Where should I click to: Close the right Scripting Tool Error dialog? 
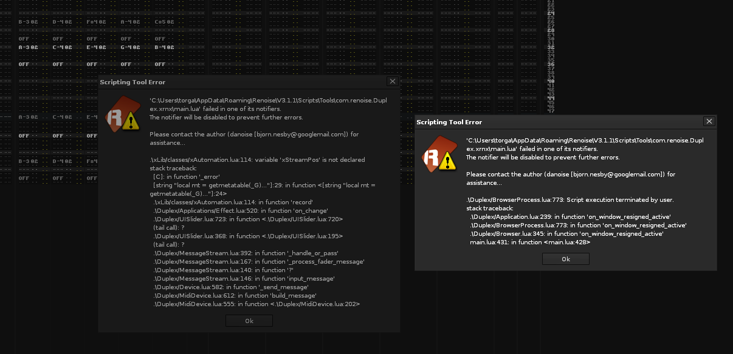[x=709, y=121]
